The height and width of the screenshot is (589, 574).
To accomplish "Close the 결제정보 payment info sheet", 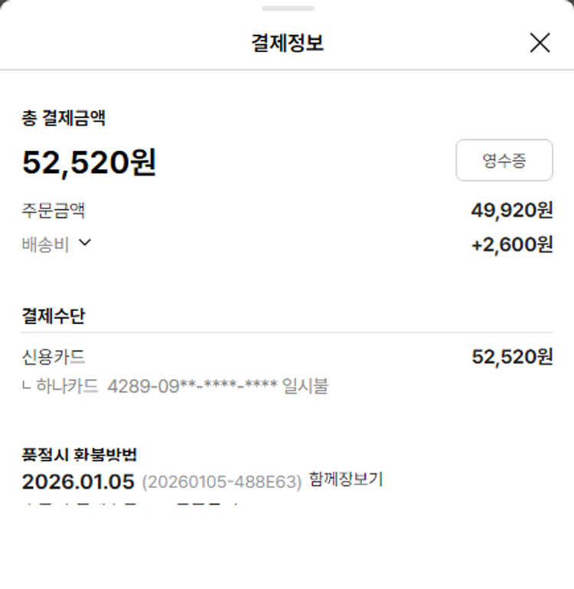I will point(540,43).
